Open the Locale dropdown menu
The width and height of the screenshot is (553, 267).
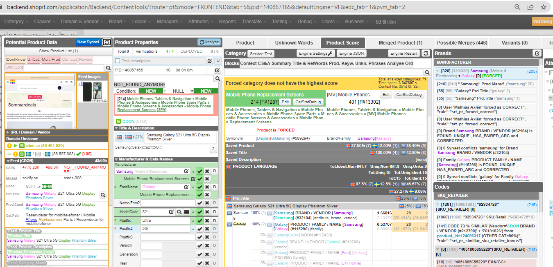point(141,22)
